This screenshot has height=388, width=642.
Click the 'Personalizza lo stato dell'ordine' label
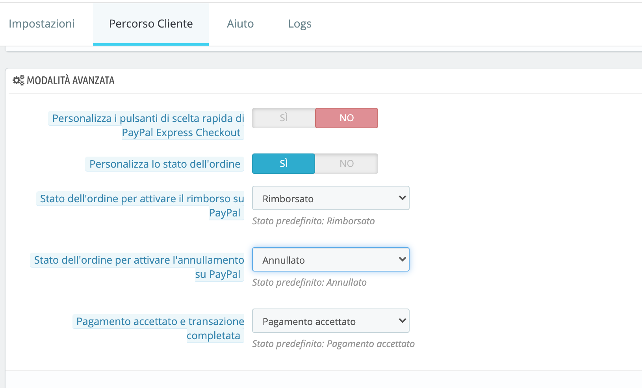pos(165,164)
